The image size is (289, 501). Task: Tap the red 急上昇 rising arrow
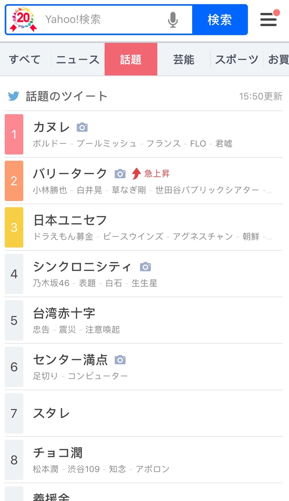(x=136, y=173)
